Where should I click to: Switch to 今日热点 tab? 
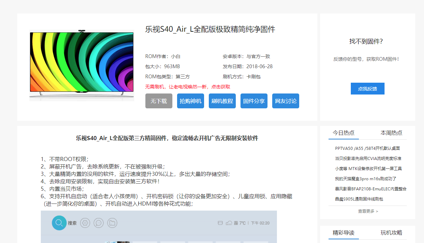coord(344,133)
